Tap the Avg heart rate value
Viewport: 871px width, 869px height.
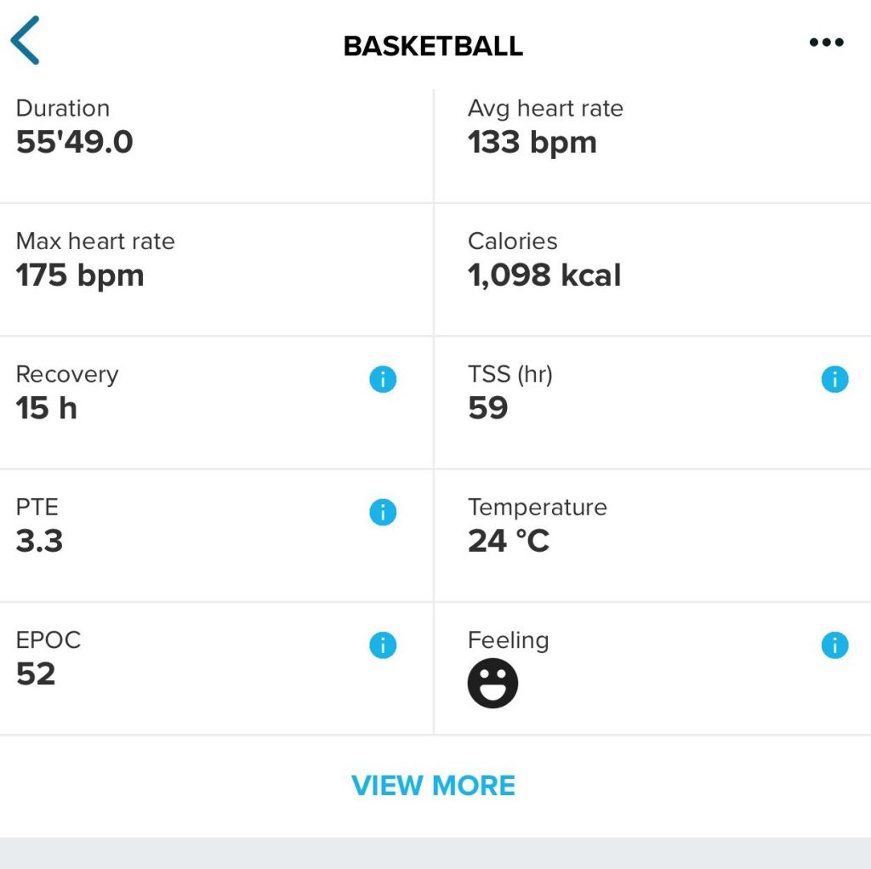click(x=532, y=142)
